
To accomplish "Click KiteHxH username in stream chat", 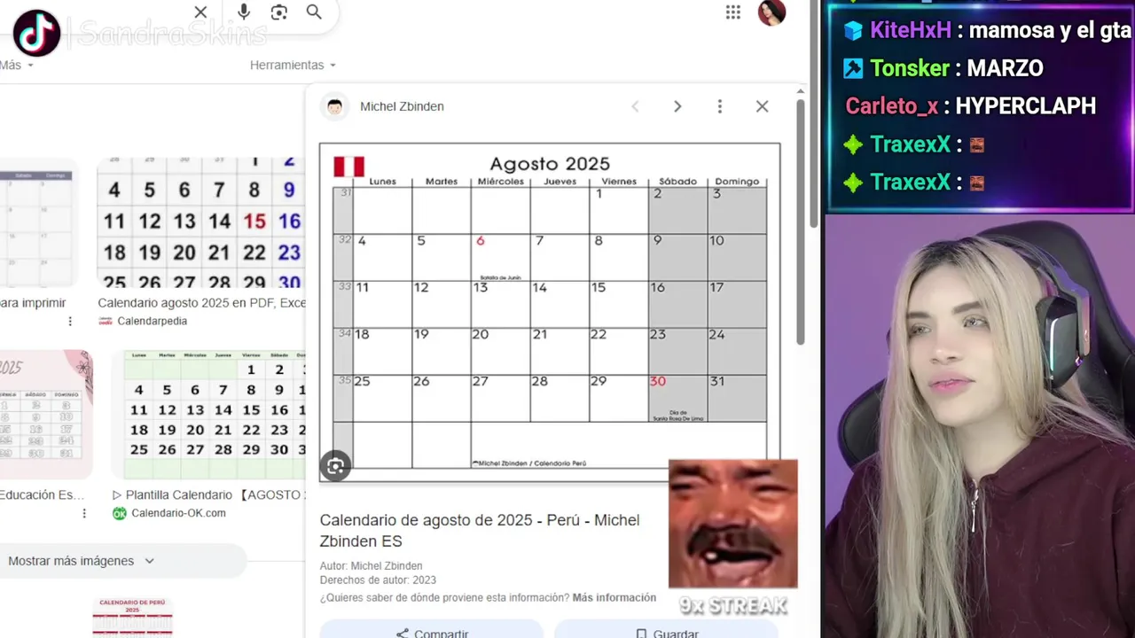I will (x=911, y=30).
